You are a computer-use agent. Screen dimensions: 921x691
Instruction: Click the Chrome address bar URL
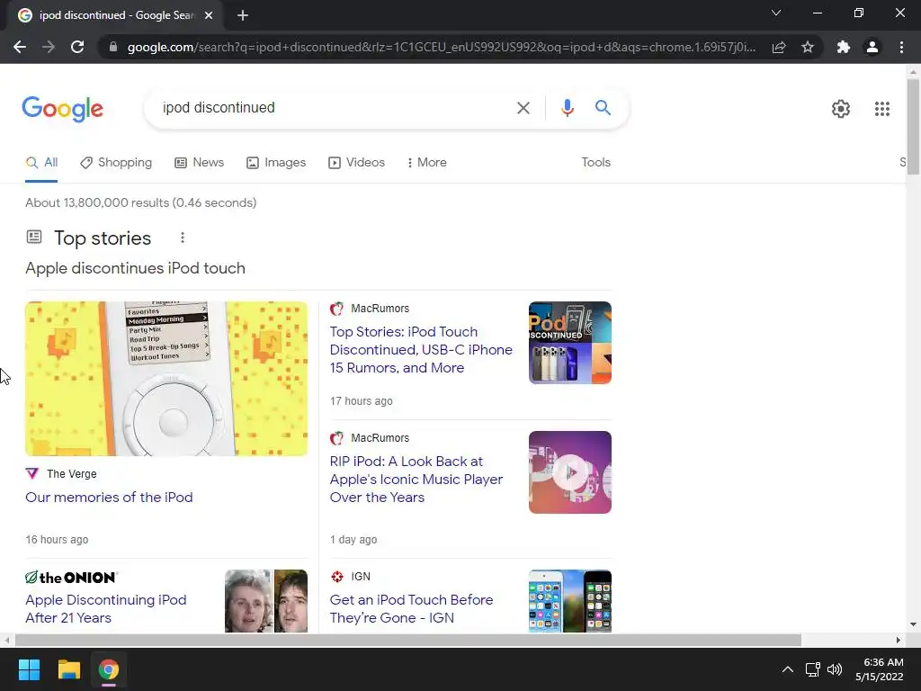[441, 47]
